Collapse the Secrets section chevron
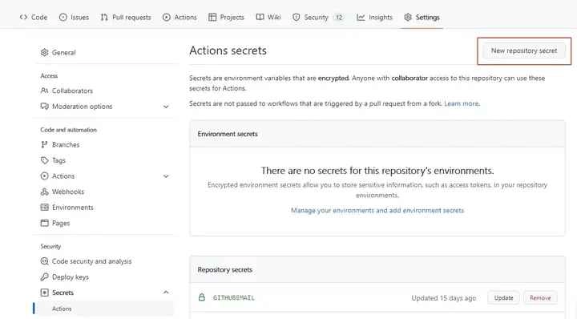The height and width of the screenshot is (319, 577). tap(166, 292)
